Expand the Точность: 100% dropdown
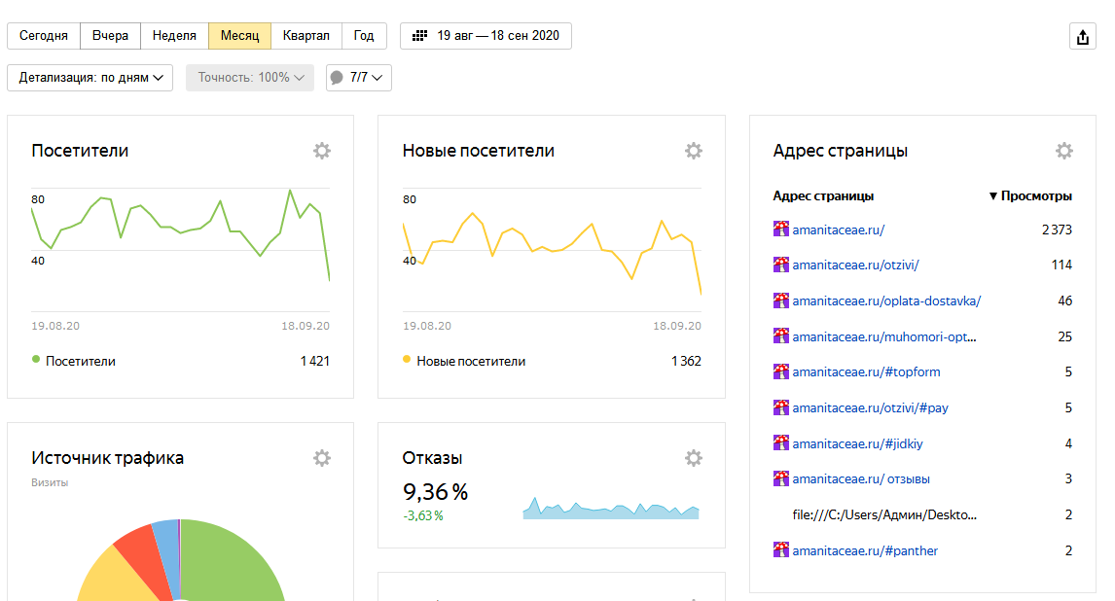This screenshot has width=1115, height=601. [250, 78]
